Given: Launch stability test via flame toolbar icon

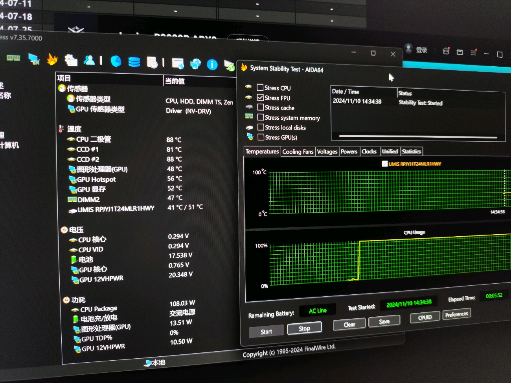Looking at the screenshot, I should 52,59.
